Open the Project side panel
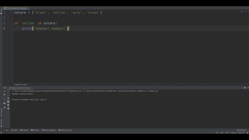Image resolution: width=249 pixels, height=140 pixels. coord(1,10)
